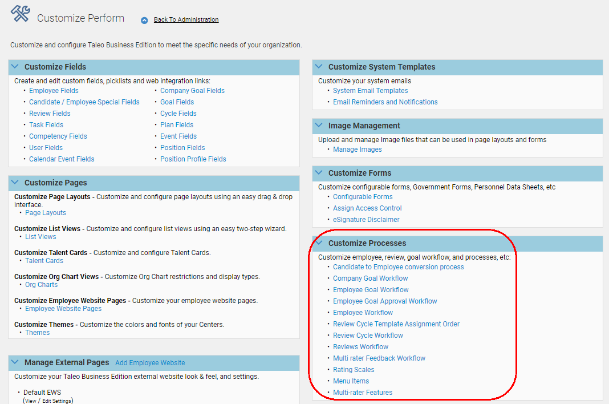Open List Views link
Image resolution: width=609 pixels, height=404 pixels.
pos(40,237)
